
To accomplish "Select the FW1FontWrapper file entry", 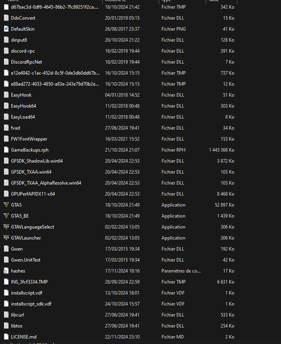I will pos(29,139).
